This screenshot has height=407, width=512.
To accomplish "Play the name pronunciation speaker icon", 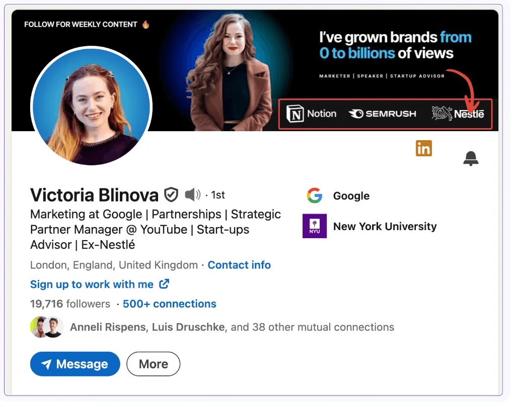I will pyautogui.click(x=193, y=195).
